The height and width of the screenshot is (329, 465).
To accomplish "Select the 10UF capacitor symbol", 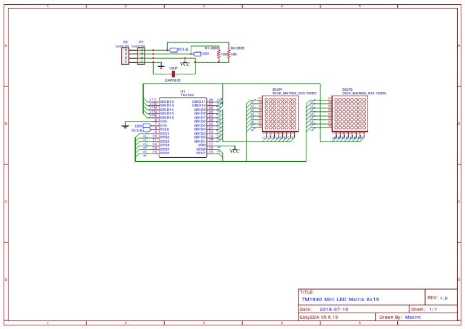I will [x=174, y=74].
